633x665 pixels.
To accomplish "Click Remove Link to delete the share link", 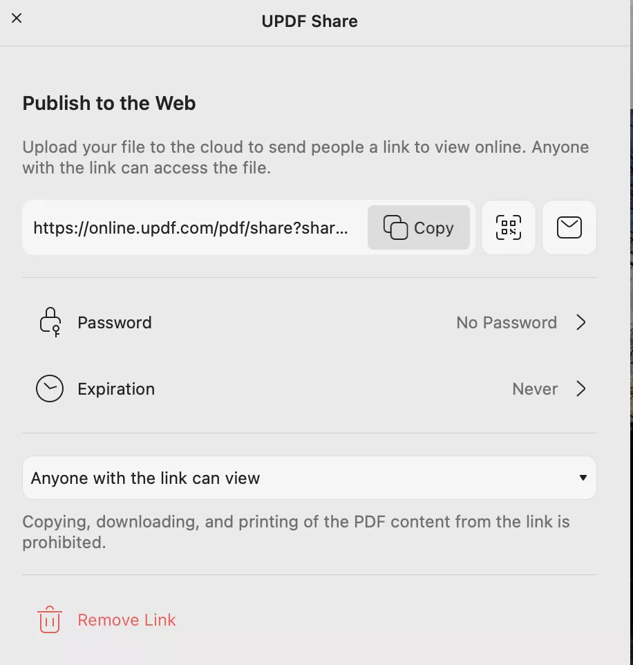I will click(x=126, y=620).
